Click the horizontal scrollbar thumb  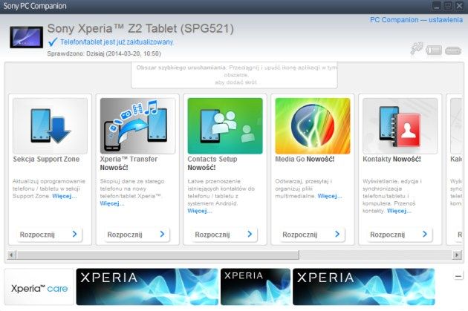(x=157, y=255)
